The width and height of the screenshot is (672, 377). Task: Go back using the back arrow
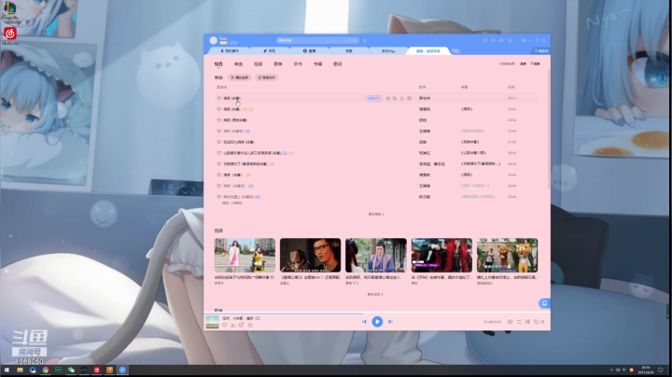click(260, 40)
